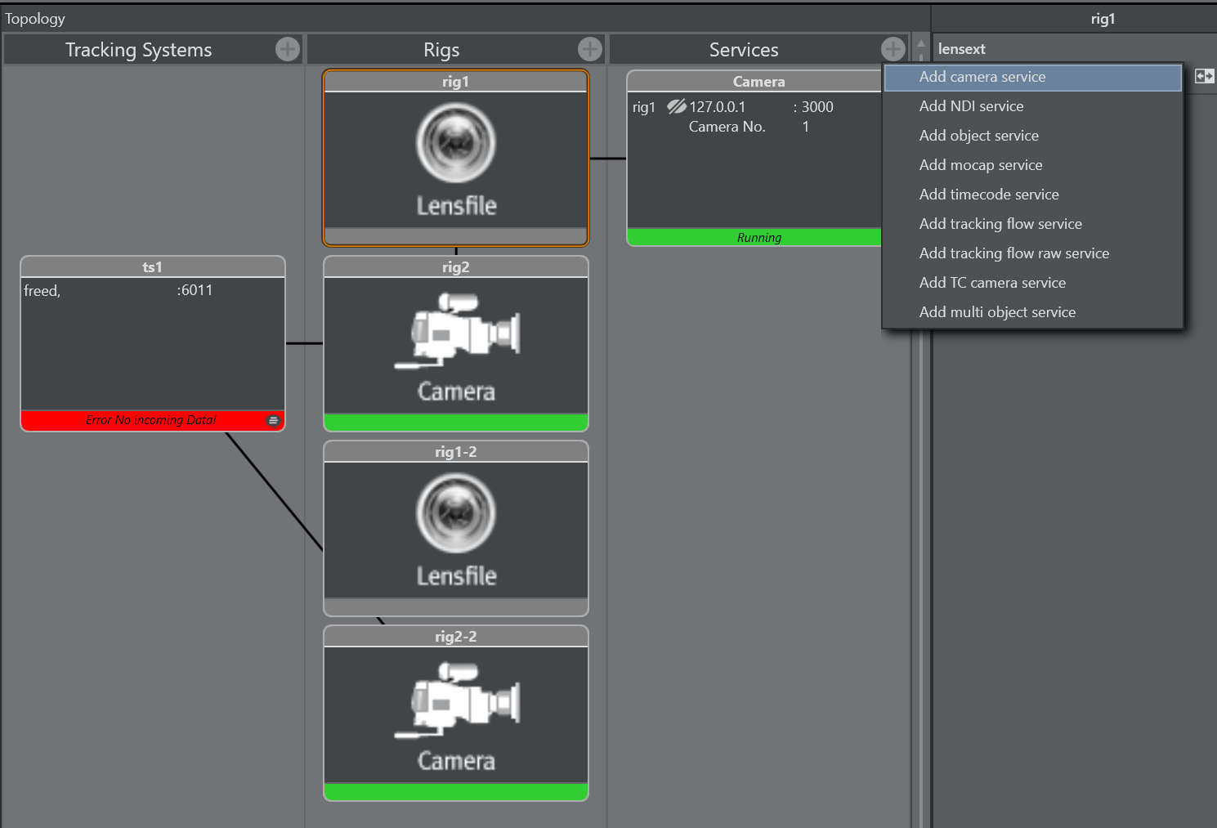Choose Add camera service from menu
Viewport: 1217px width, 828px height.
point(982,77)
